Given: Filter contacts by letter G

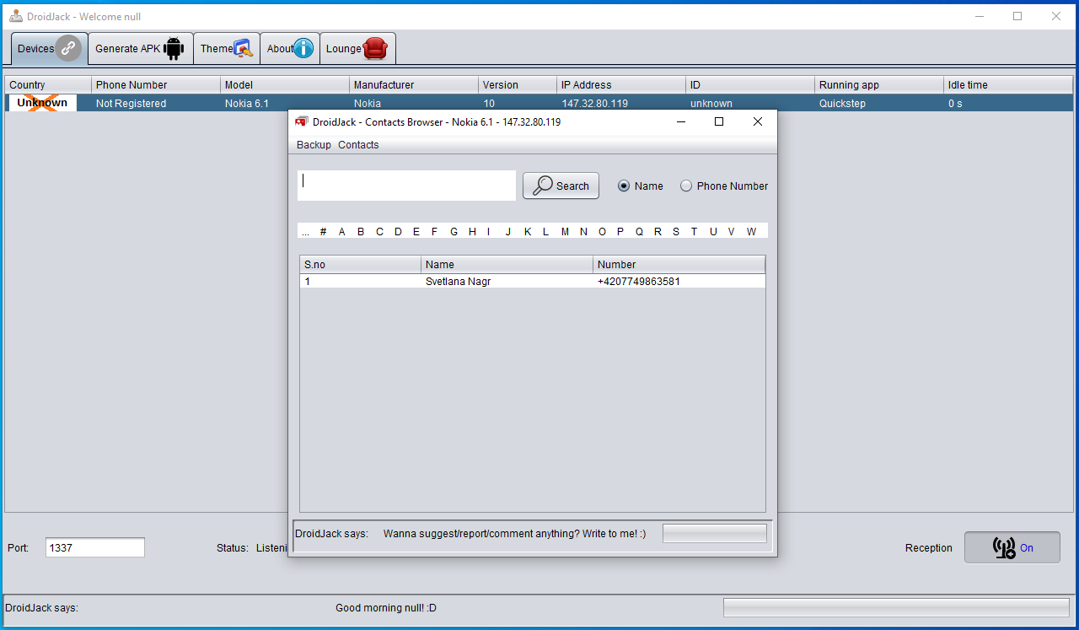Looking at the screenshot, I should pos(454,231).
